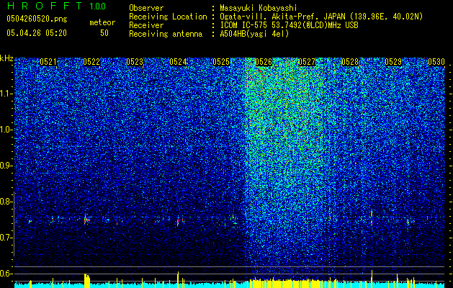Click the 0524 time marker

click(x=178, y=62)
